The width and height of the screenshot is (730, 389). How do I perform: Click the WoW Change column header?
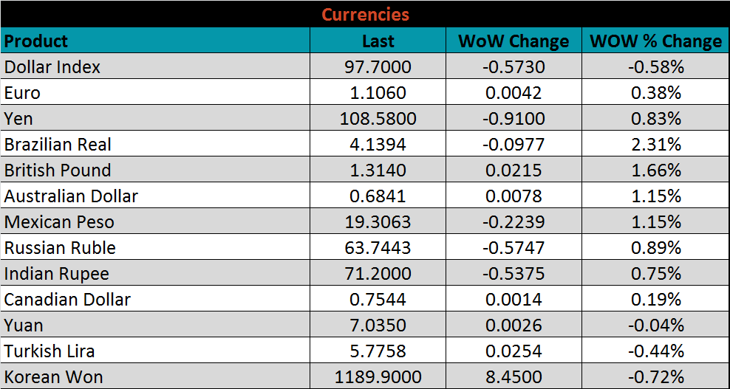(514, 41)
